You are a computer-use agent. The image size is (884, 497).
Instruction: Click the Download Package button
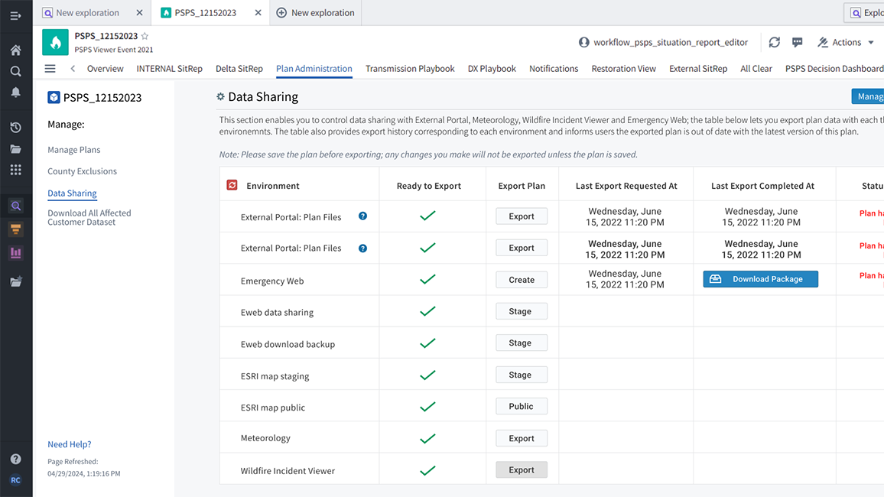(760, 279)
